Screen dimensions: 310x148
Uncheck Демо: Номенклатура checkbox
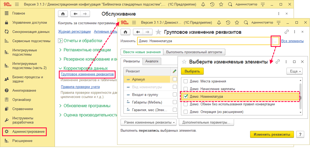coord(186,97)
